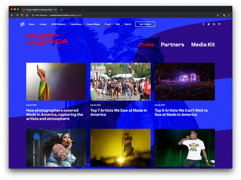Viewport: 241px width, 180px height.
Task: Switch to the Media Kit tab
Action: [x=203, y=45]
